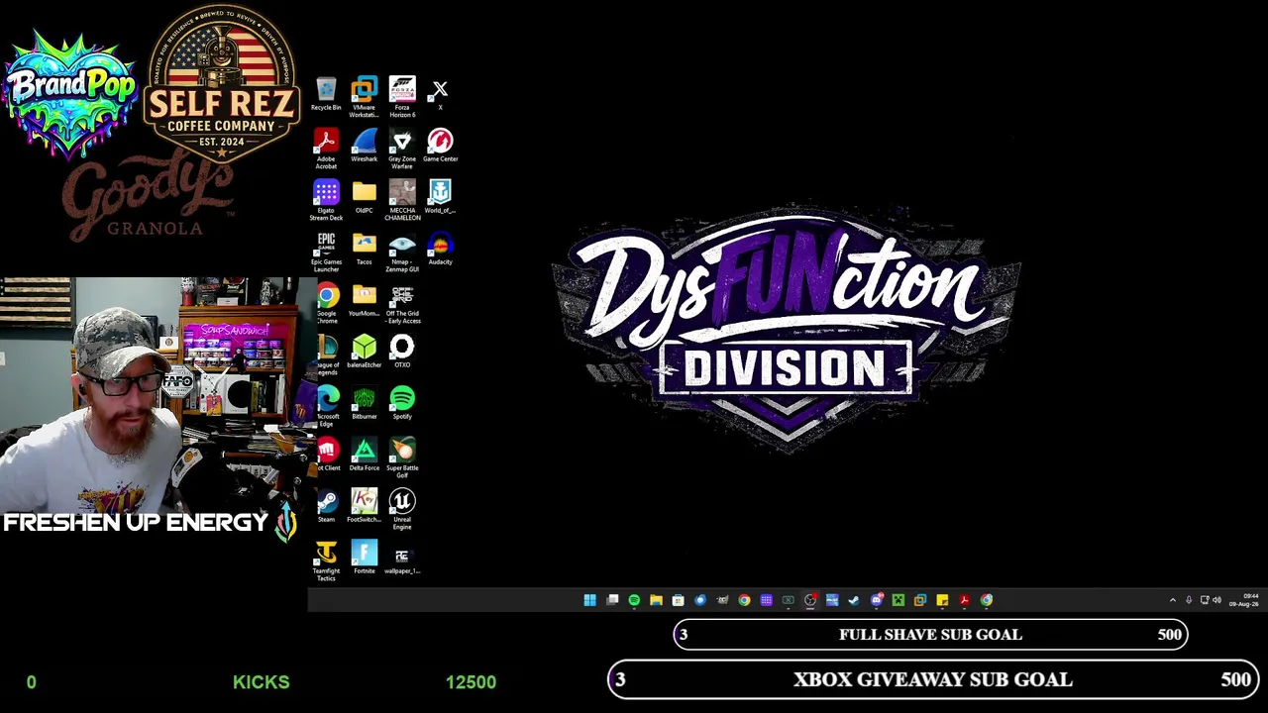The image size is (1268, 713).
Task: Open the volume control in system tray
Action: (x=1217, y=600)
